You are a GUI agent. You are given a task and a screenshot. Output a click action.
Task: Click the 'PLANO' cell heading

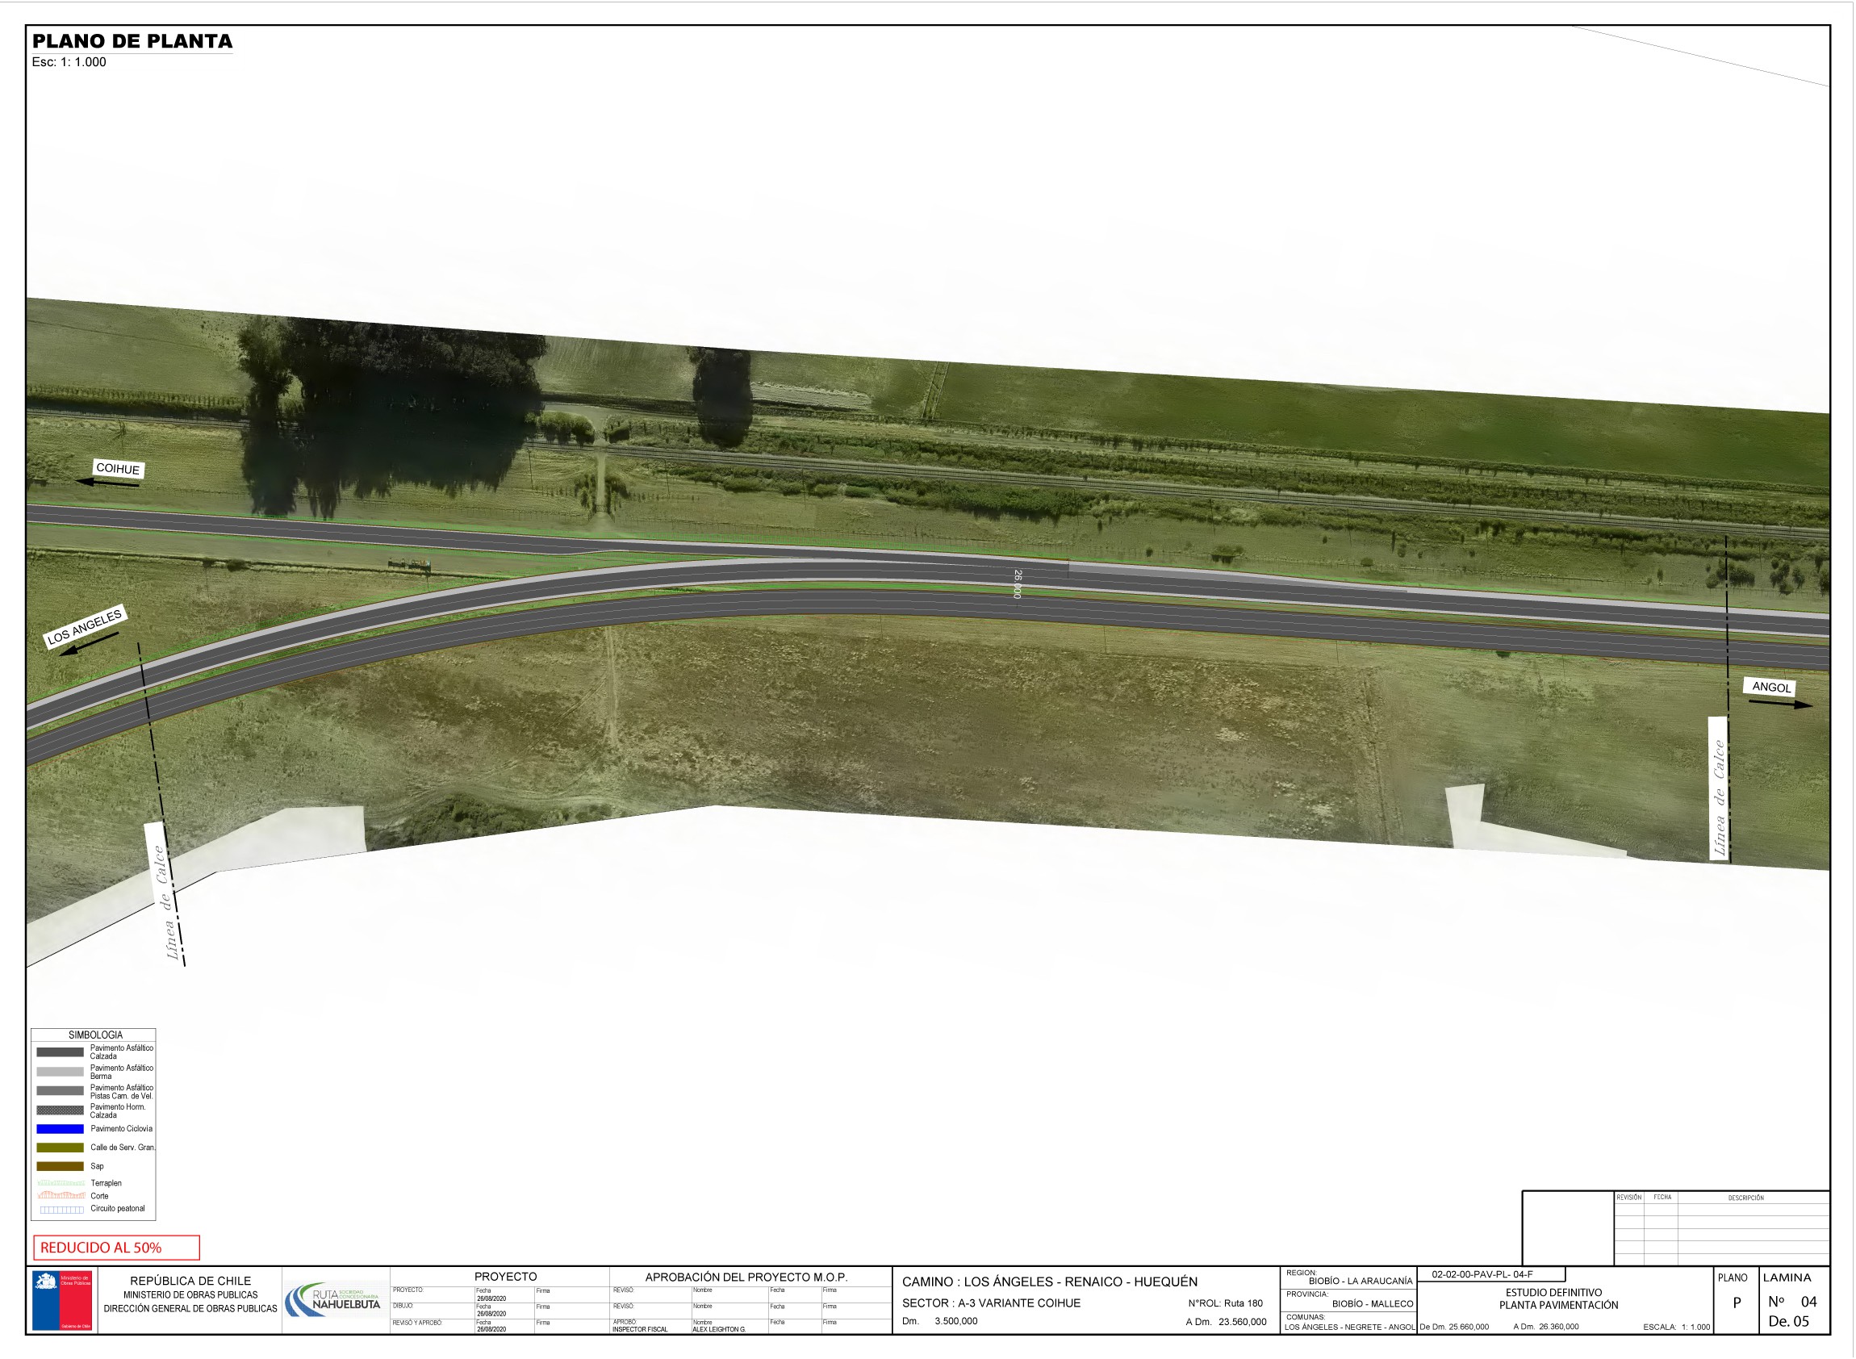pyautogui.click(x=1733, y=1278)
